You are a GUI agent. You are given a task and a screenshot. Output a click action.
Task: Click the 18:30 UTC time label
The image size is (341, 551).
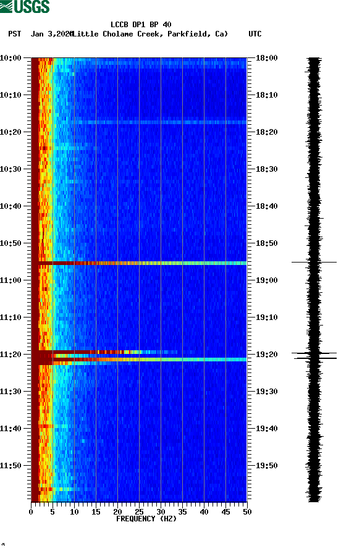(266, 169)
